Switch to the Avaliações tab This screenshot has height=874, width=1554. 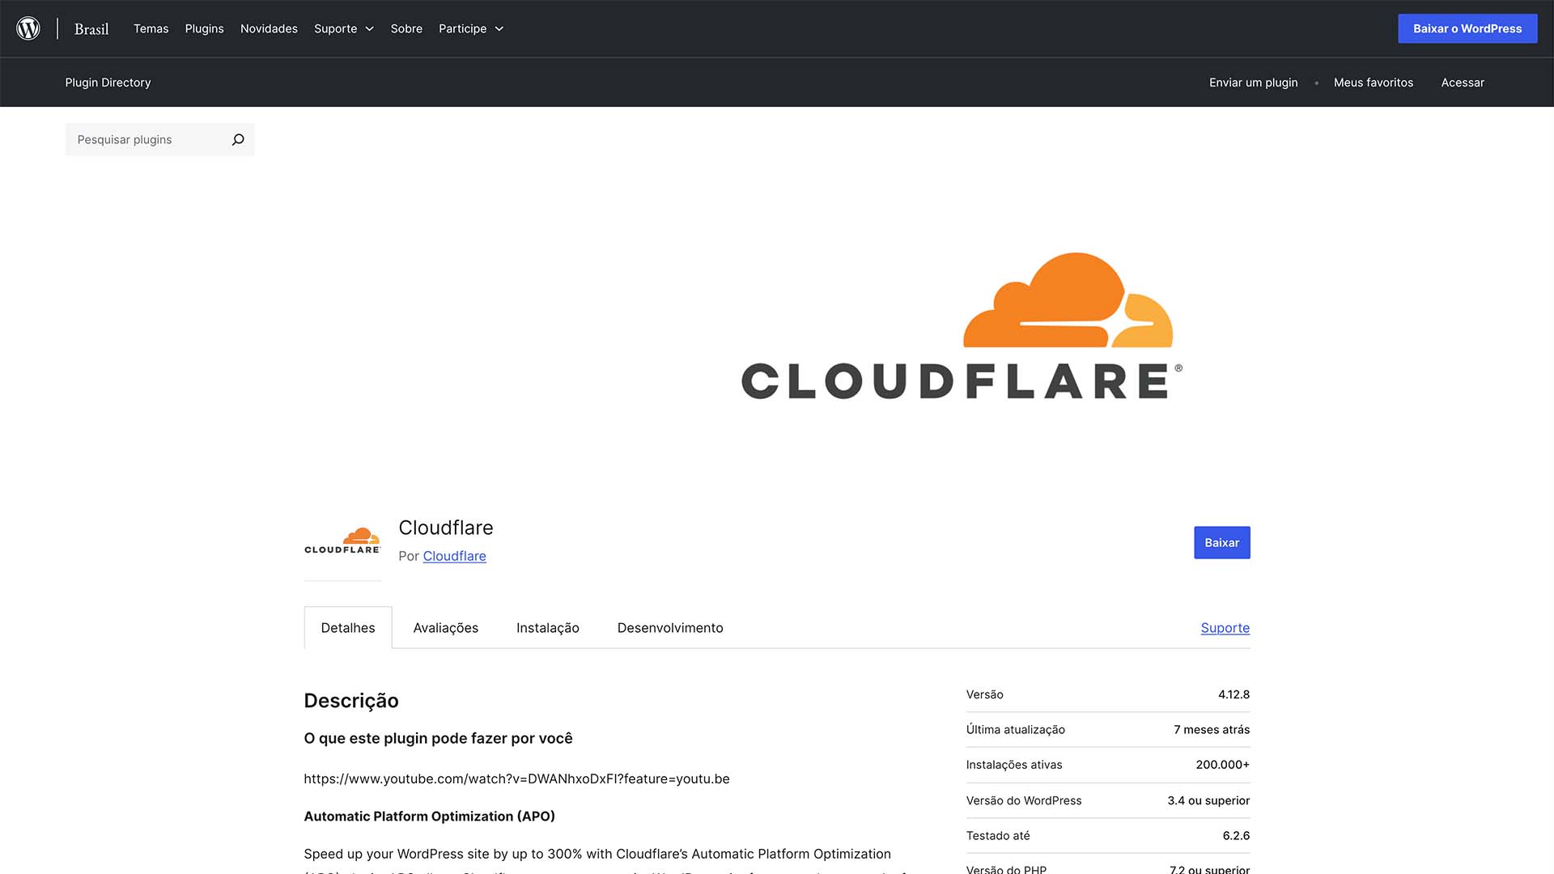point(446,628)
